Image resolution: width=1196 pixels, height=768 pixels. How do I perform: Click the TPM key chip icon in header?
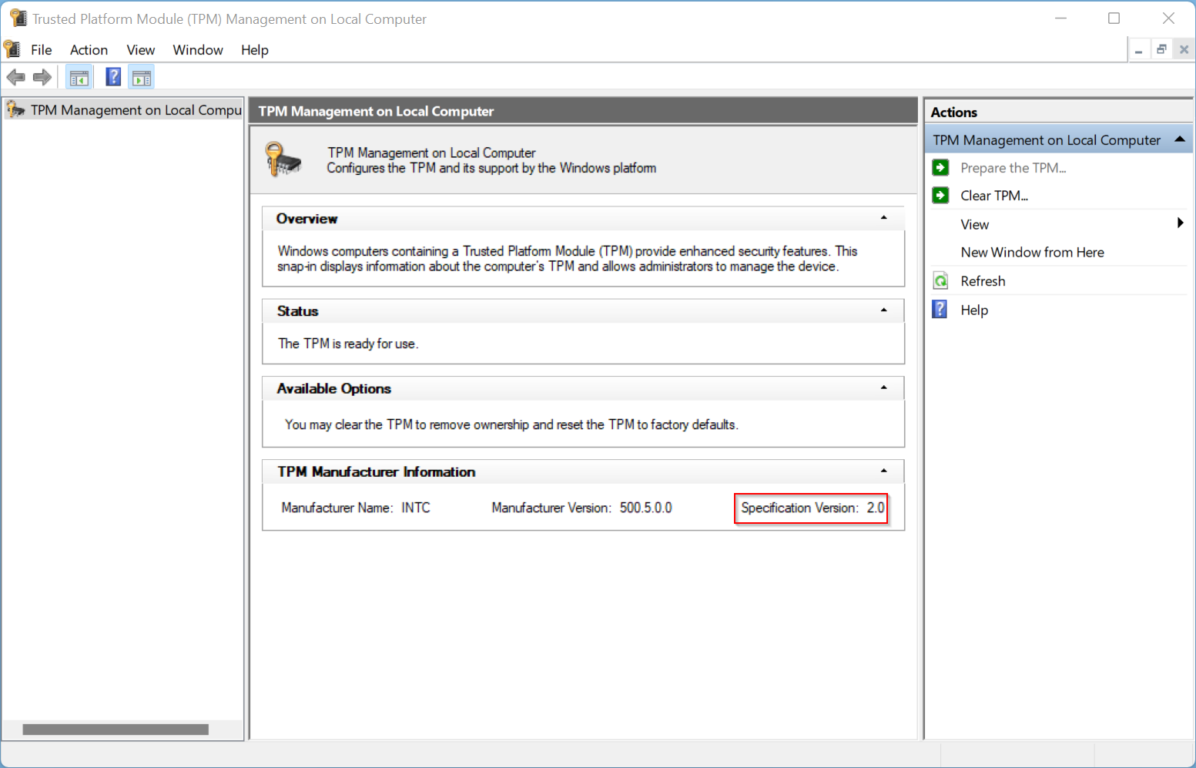tap(283, 159)
